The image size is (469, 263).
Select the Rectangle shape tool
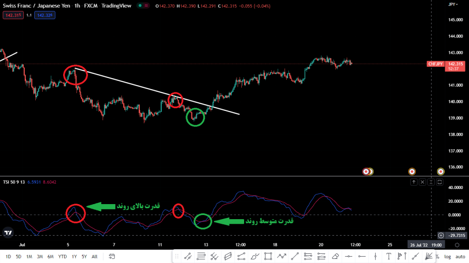[x=268, y=256]
